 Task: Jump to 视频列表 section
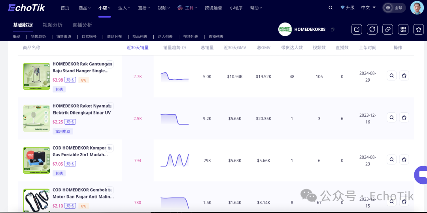click(x=191, y=36)
